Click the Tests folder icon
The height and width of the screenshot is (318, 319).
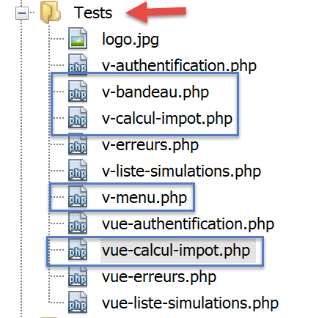51,12
